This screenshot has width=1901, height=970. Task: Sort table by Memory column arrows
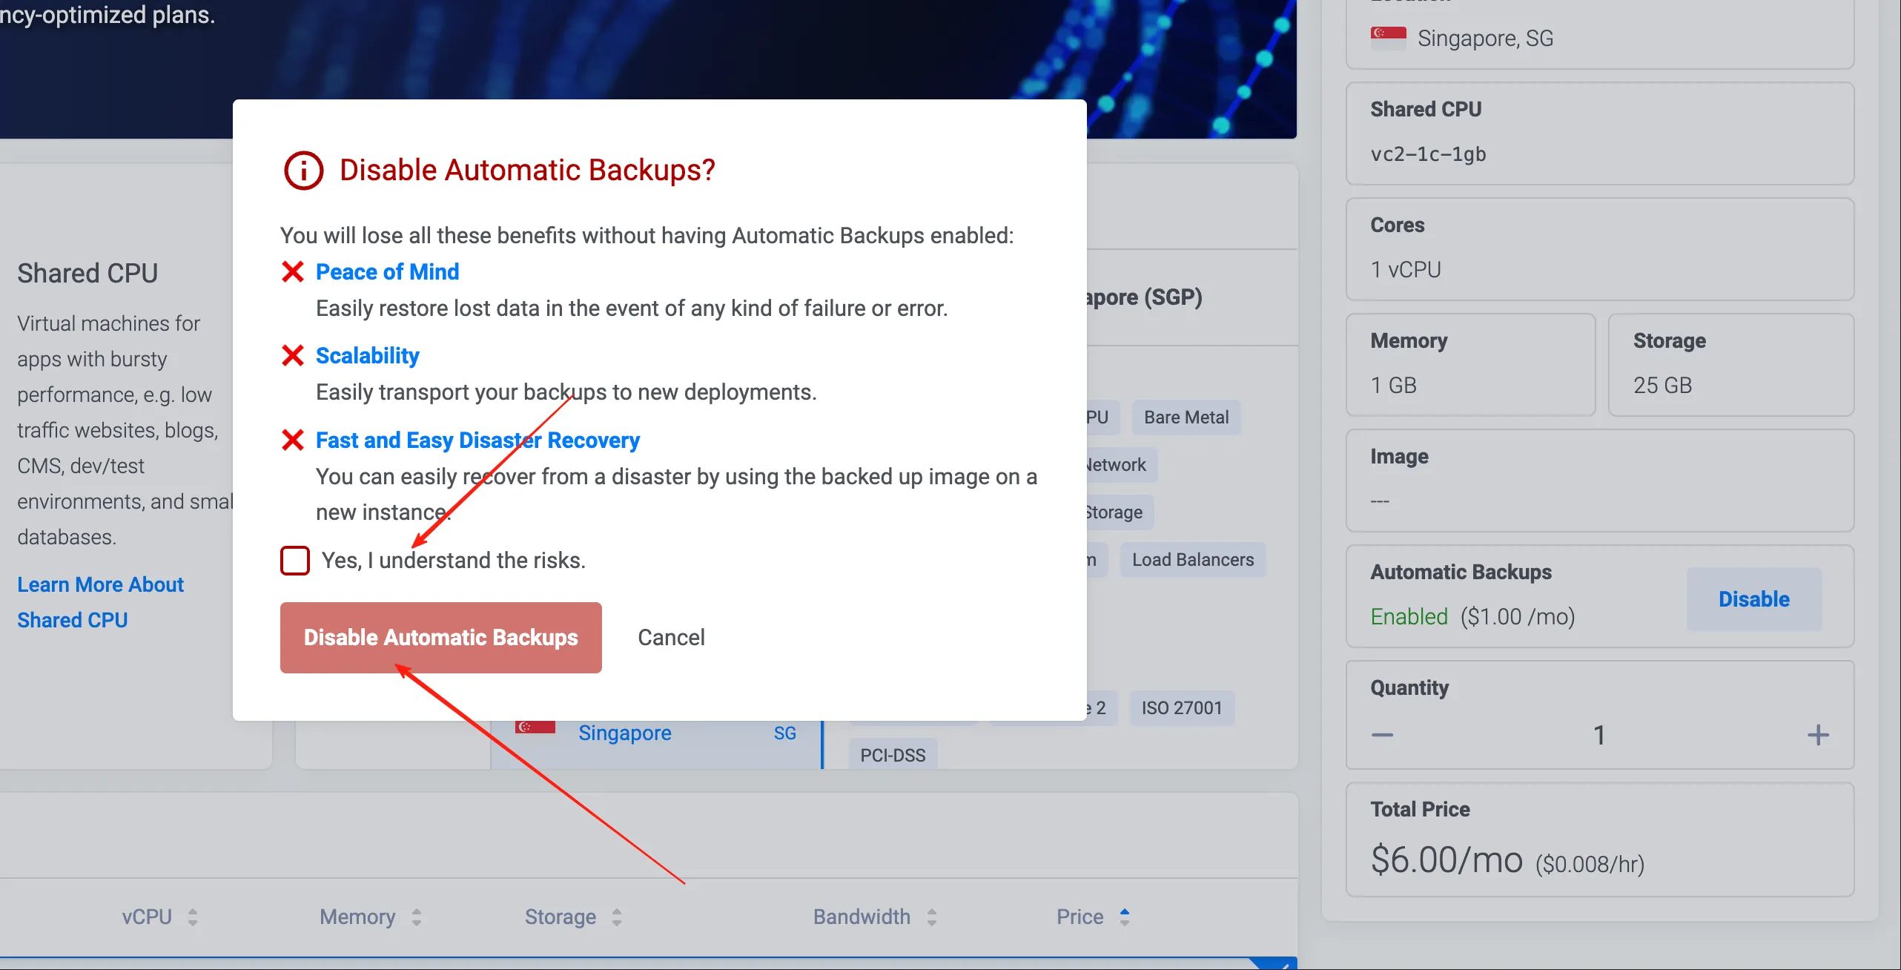(x=417, y=917)
